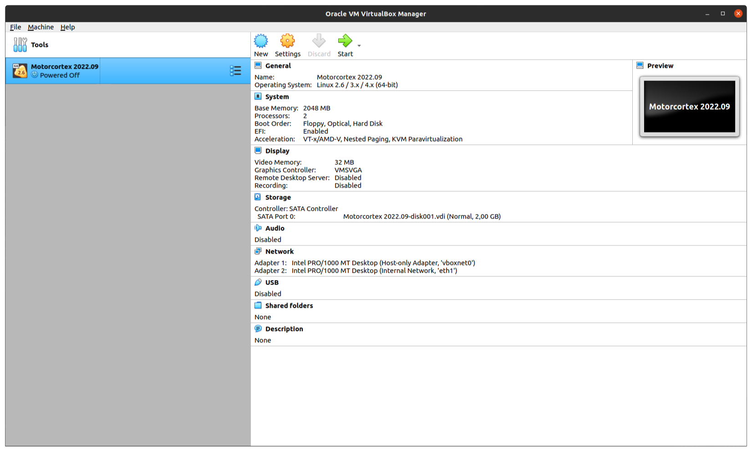
Task: Open the Help menu
Action: tap(67, 27)
